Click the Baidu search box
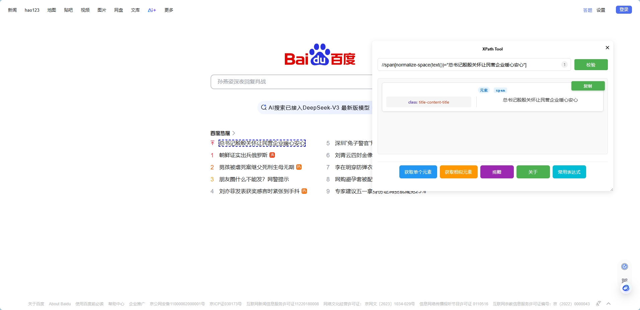Image resolution: width=640 pixels, height=310 pixels. tap(291, 82)
